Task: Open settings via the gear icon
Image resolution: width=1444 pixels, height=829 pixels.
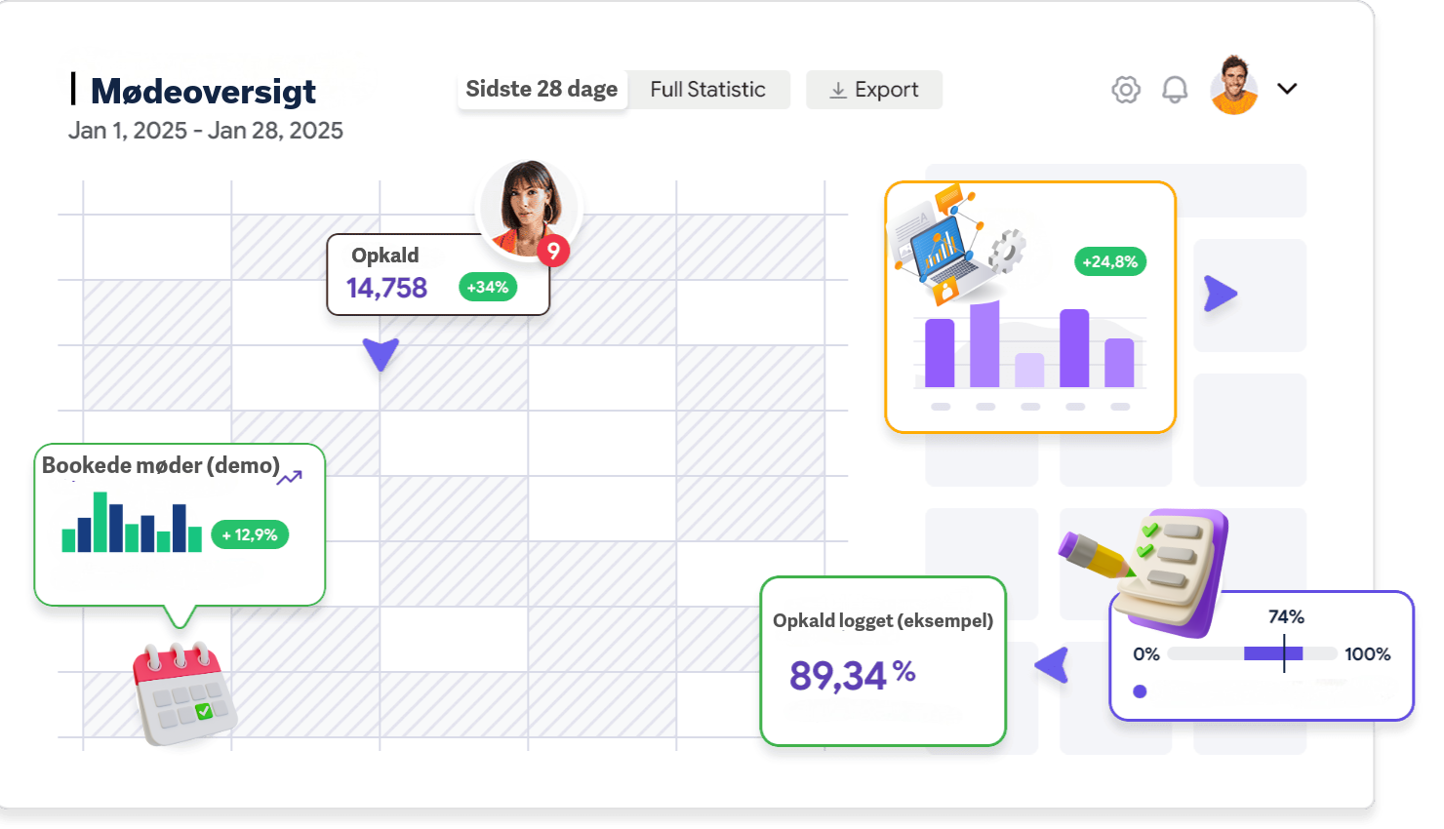Action: pyautogui.click(x=1126, y=90)
